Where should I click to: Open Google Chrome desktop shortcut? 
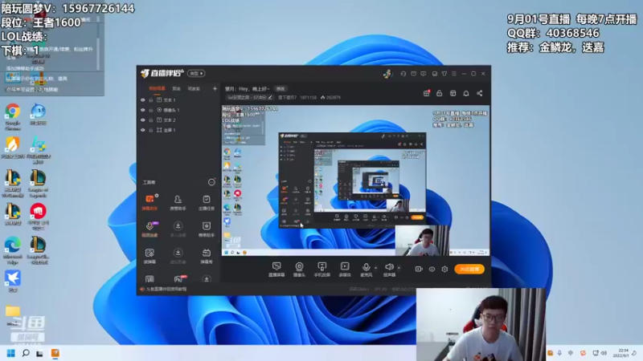[13, 116]
